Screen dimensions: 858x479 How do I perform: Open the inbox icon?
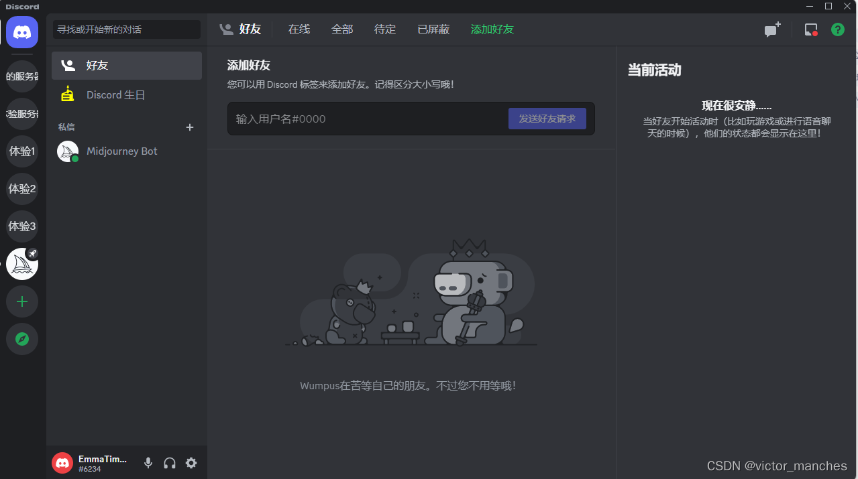pyautogui.click(x=811, y=29)
